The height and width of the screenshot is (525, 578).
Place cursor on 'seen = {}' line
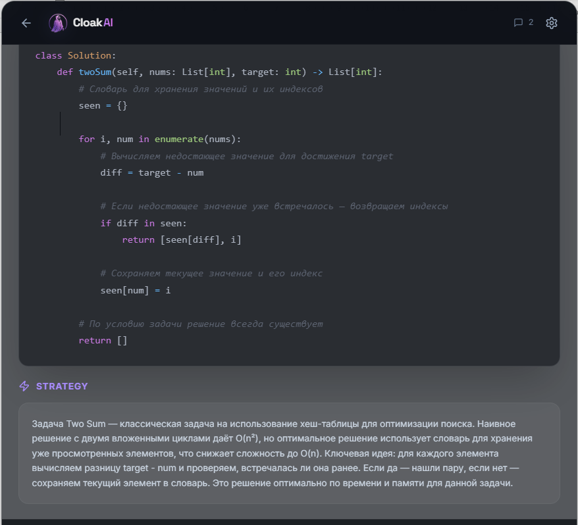click(x=103, y=106)
